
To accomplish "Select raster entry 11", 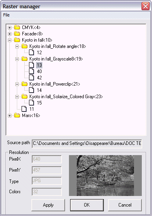I will tap(32, 109).
